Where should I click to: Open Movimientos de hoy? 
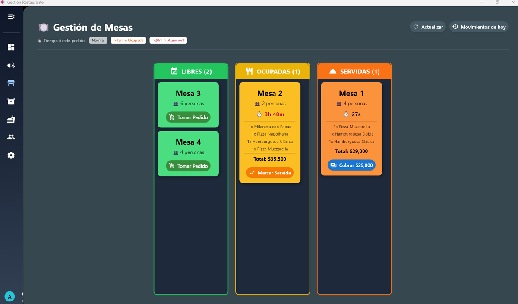[x=479, y=27]
